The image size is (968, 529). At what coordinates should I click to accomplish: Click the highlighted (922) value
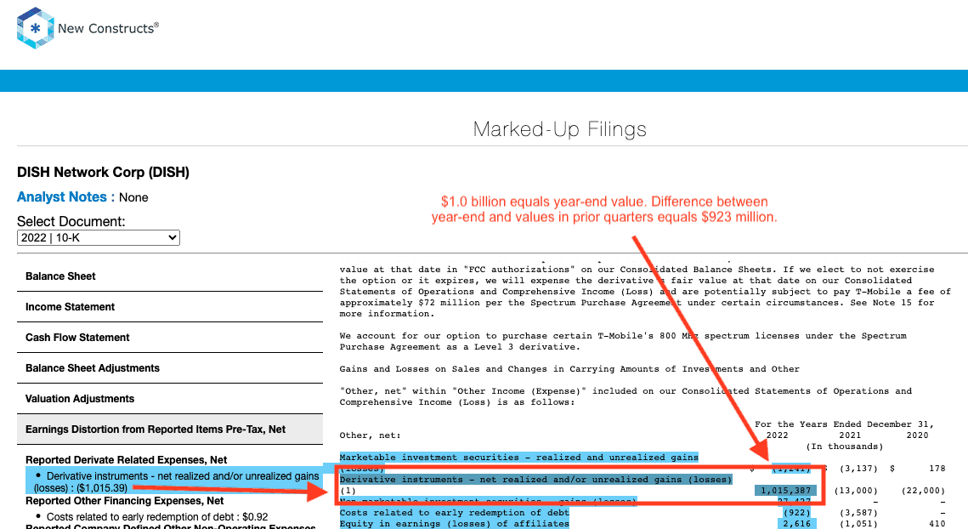click(x=796, y=512)
